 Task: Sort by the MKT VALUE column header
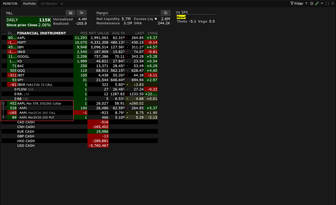point(98,33)
